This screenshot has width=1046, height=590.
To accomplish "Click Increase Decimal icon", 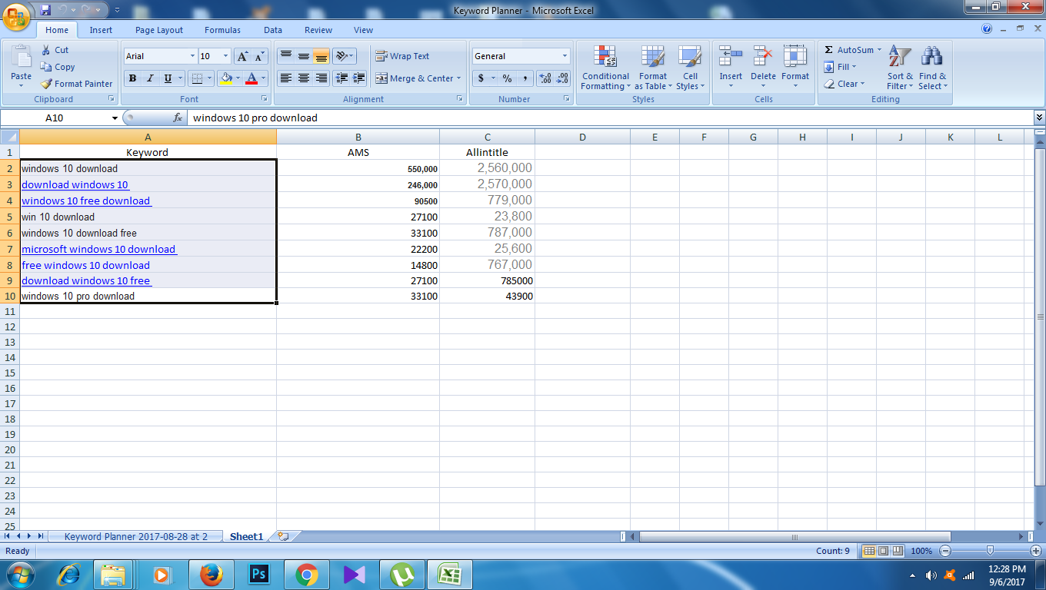I will pos(545,78).
